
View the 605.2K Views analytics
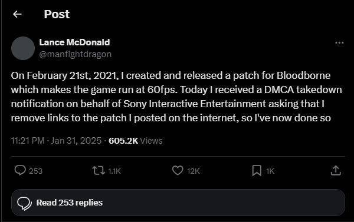click(136, 141)
